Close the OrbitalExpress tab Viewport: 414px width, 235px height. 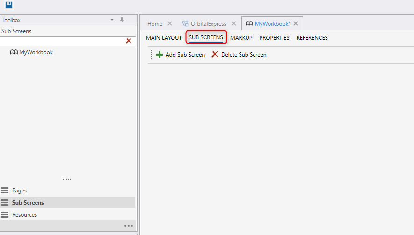(x=234, y=24)
